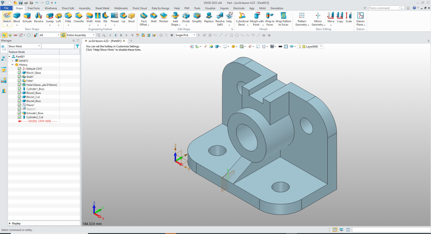Disable the Extrude1_Boss checkbox
The image size is (431, 234).
pos(19,113)
